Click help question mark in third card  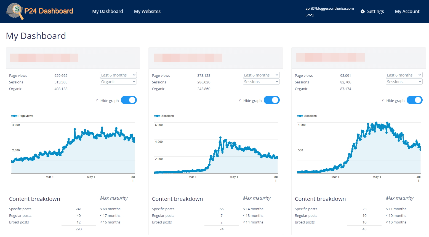383,100
